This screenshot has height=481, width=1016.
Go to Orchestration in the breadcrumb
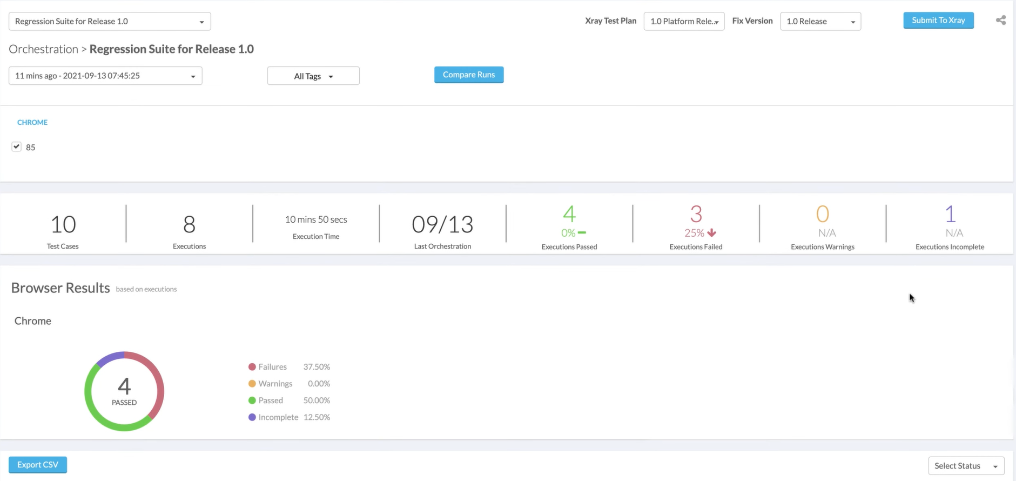point(43,49)
